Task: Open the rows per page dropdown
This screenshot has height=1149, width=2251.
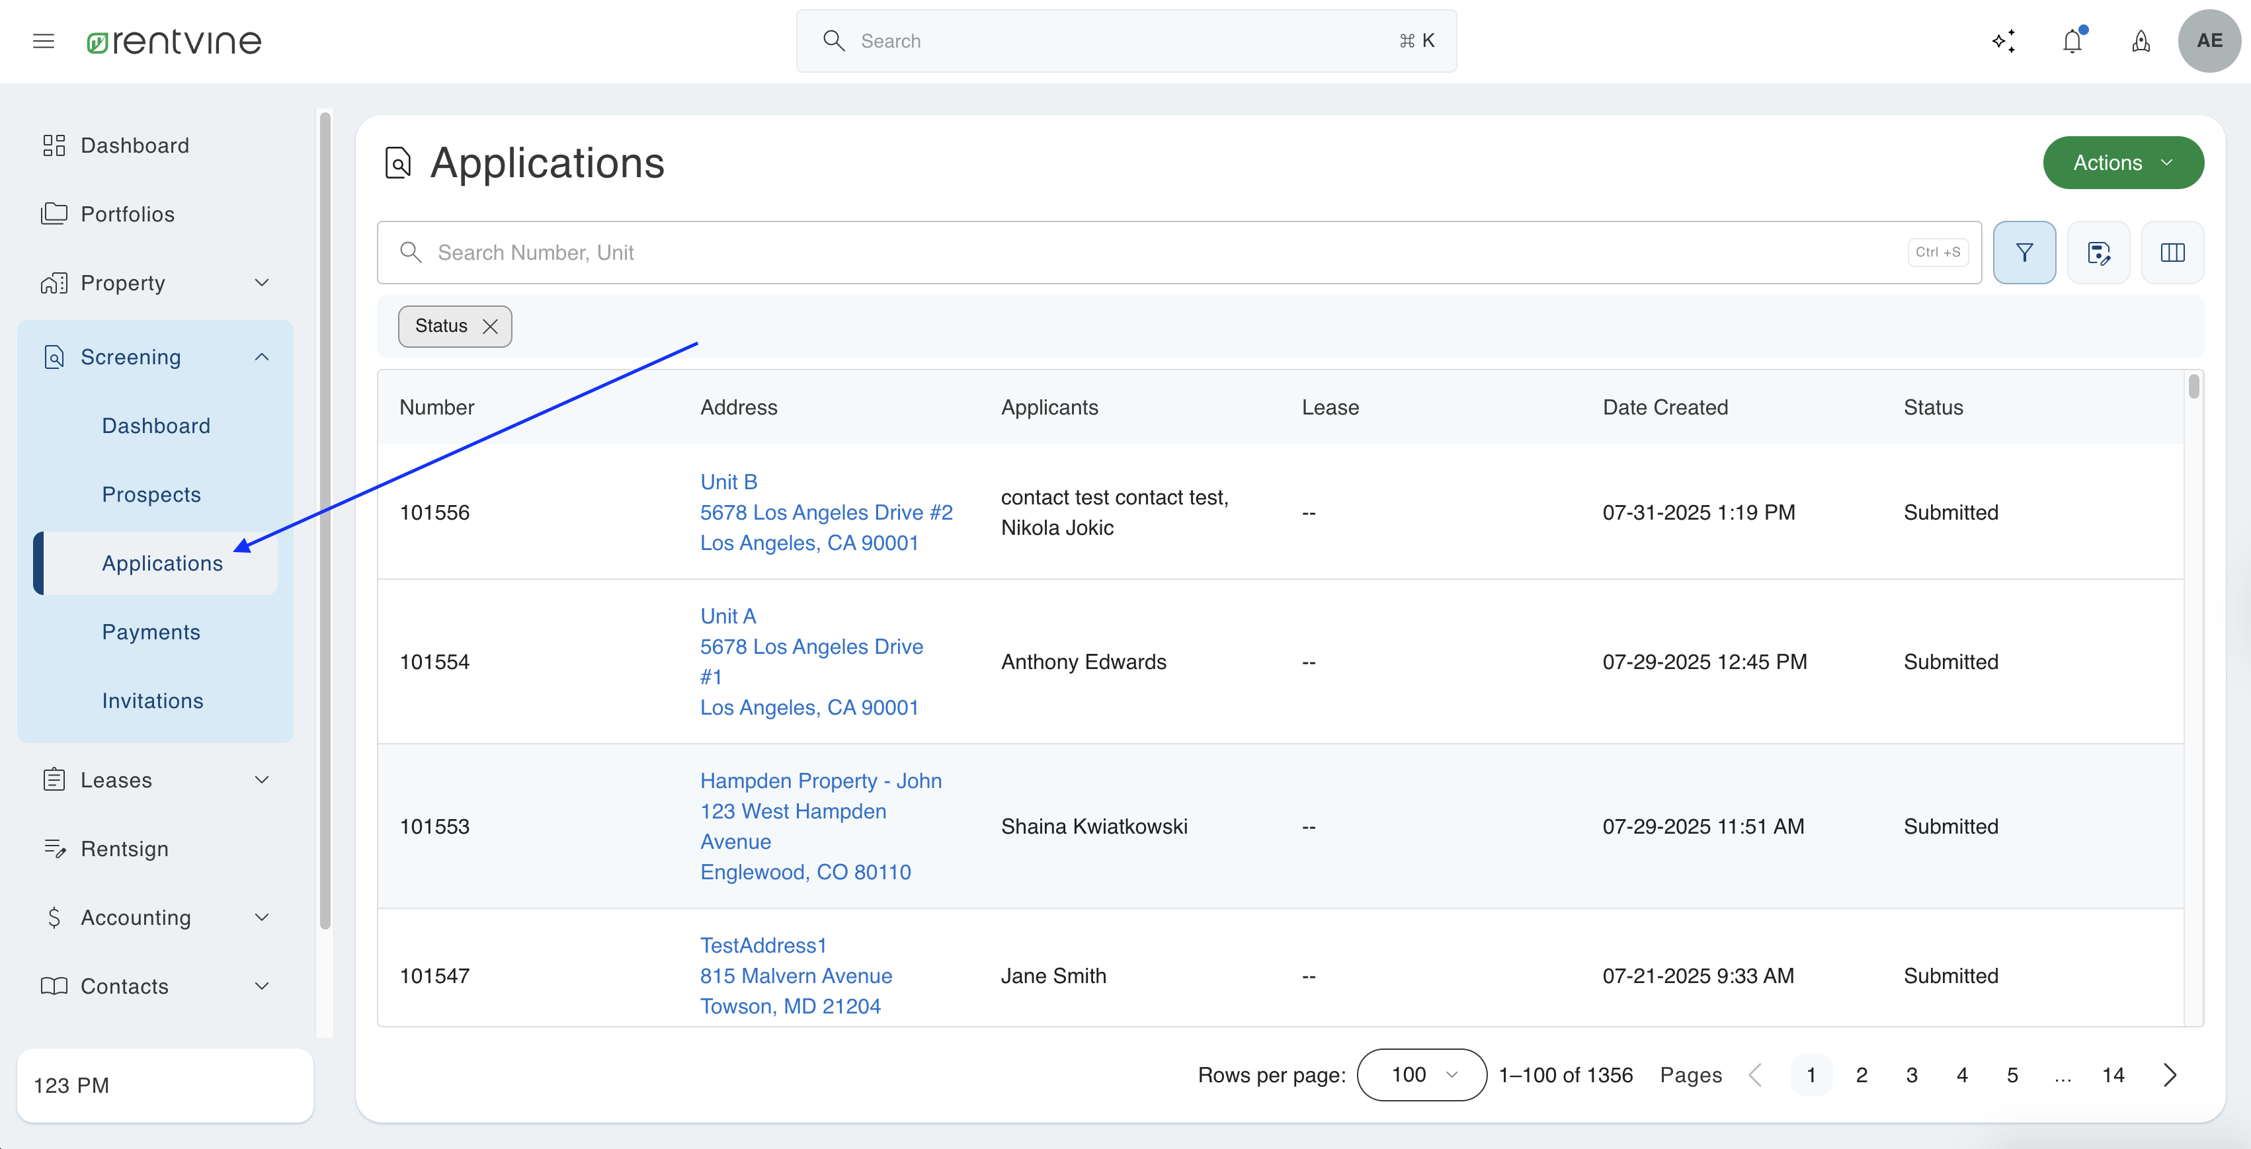Action: (x=1422, y=1075)
